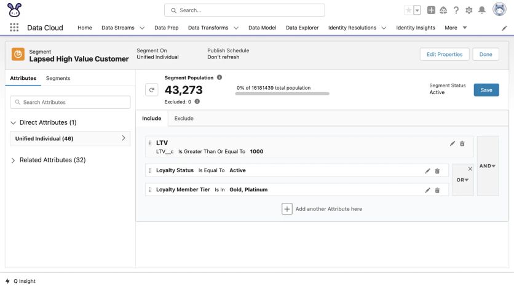Expand the Data Transforms menu chevron

click(x=236, y=28)
